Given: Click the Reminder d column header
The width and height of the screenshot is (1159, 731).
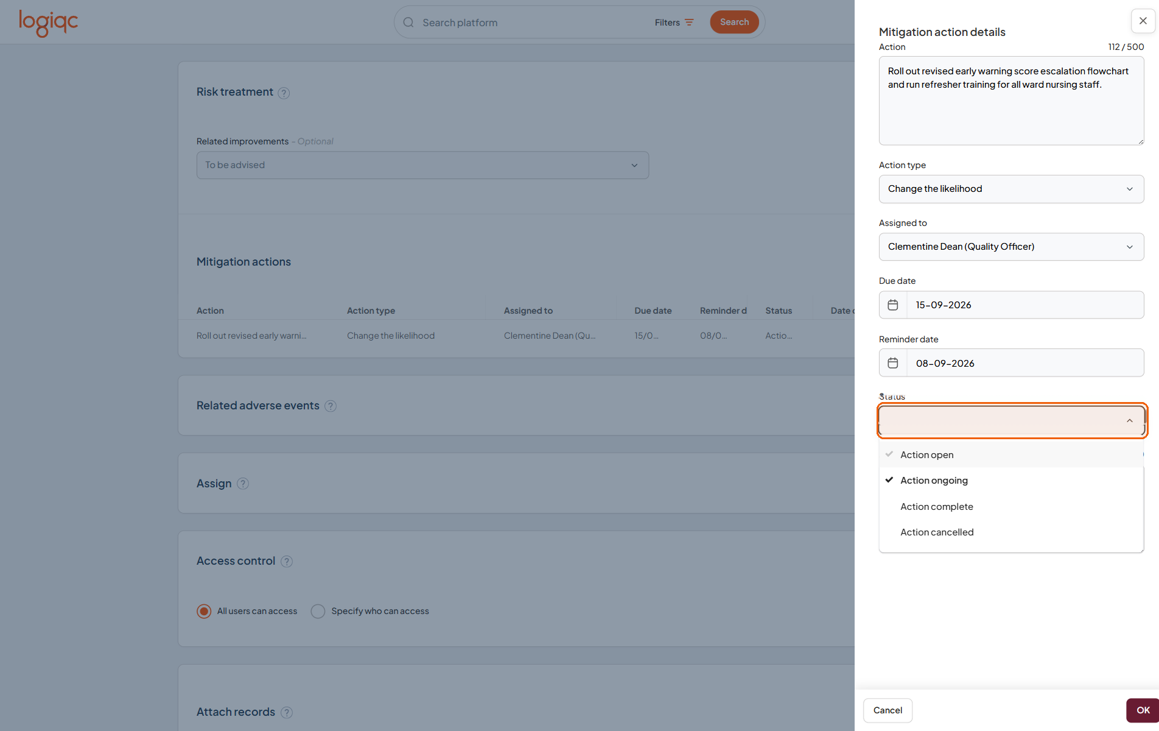Looking at the screenshot, I should coord(723,311).
